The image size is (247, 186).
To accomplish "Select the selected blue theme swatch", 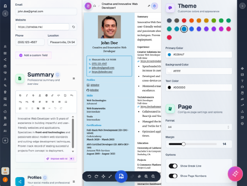I will tap(184, 29).
